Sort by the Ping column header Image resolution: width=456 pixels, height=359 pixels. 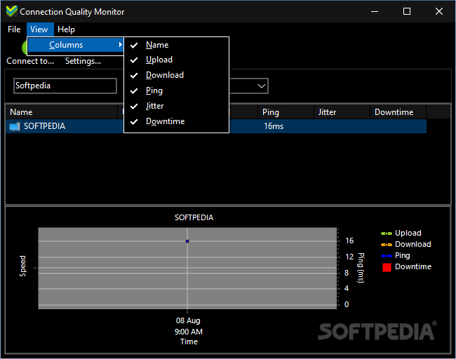[x=286, y=112]
